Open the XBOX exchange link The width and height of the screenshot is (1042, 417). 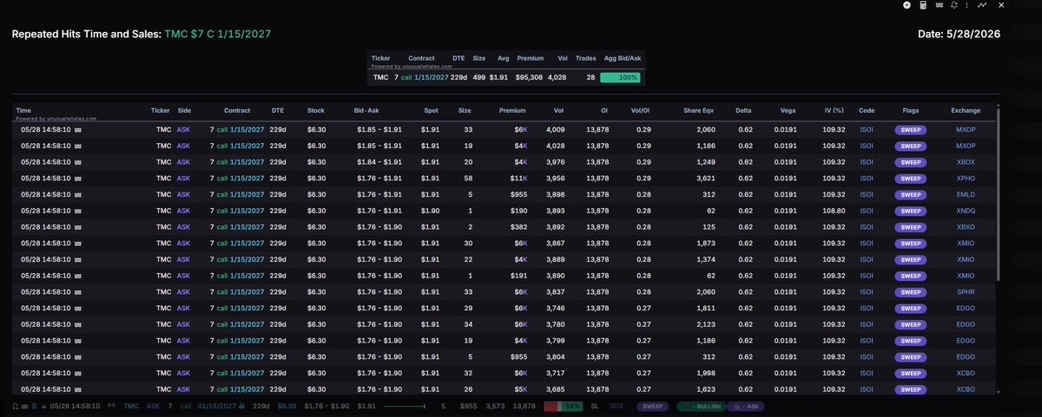[x=966, y=161]
